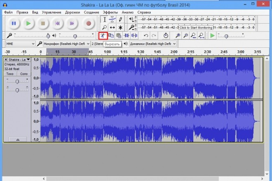
Task: Open the Shakira track name dropdown menu
Action: [x=19, y=60]
